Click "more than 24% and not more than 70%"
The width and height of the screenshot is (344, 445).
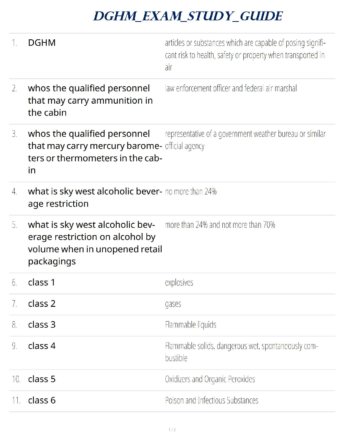[220, 225]
